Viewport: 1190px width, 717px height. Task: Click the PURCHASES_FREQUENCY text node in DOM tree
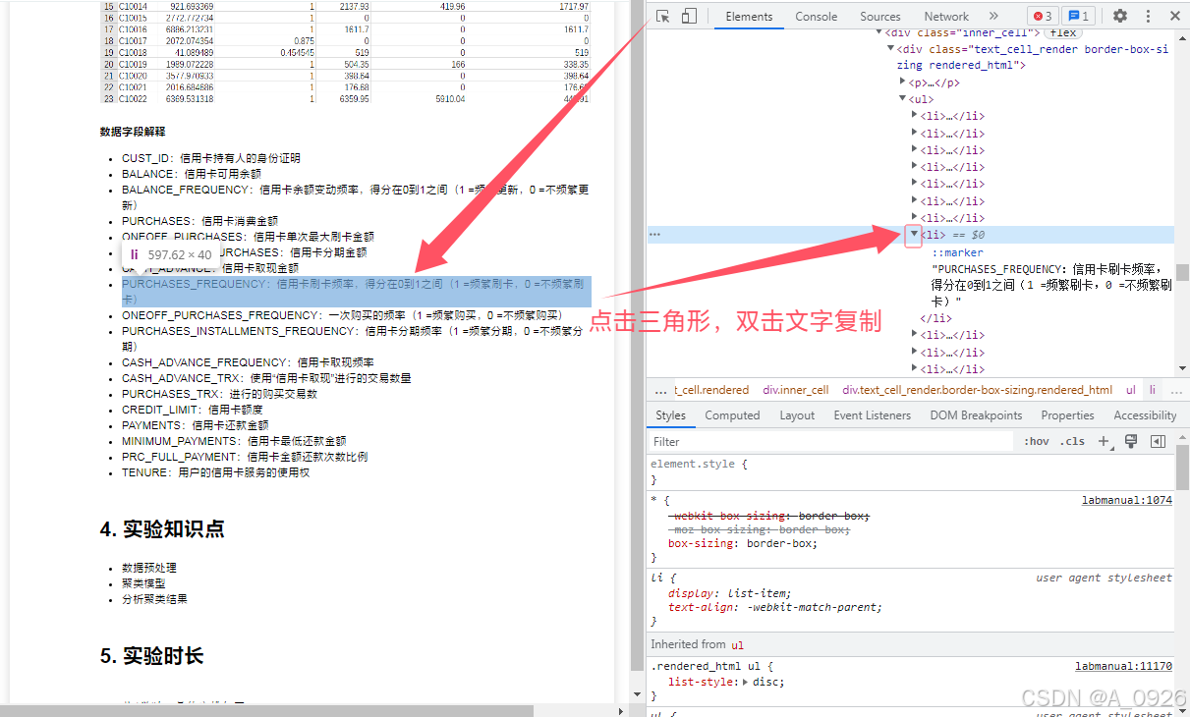[1051, 285]
